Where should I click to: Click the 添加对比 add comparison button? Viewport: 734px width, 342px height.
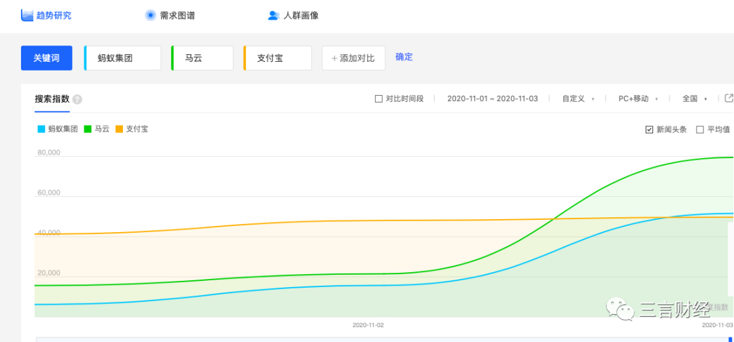click(x=353, y=58)
